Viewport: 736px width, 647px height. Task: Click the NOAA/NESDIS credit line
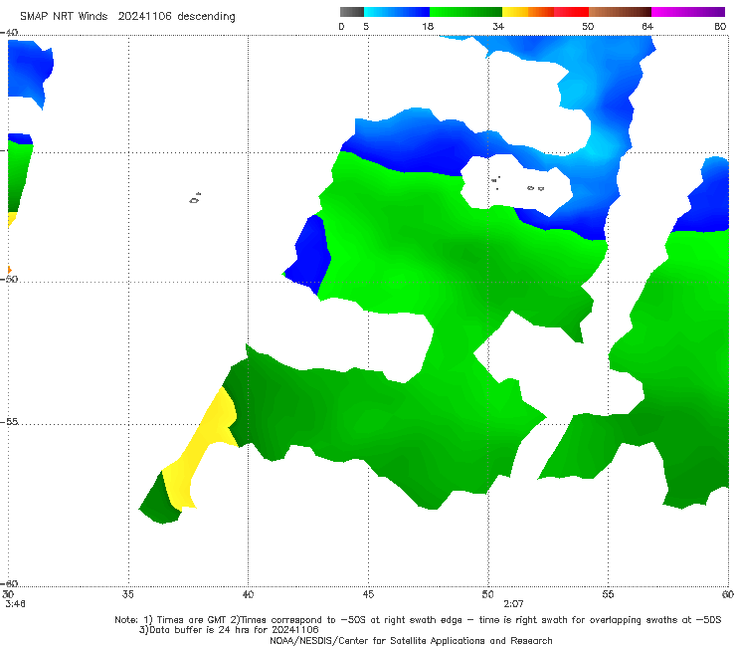tap(411, 641)
